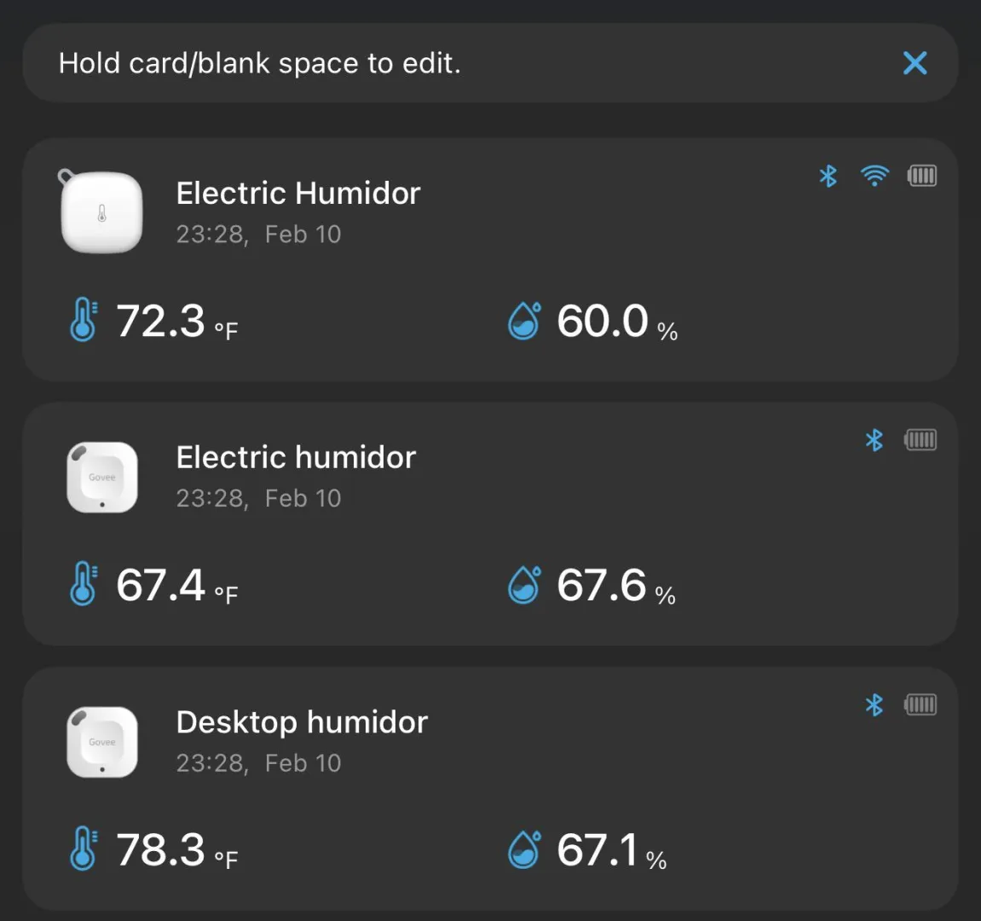This screenshot has height=921, width=981.
Task: Tap battery icon on the 60.0% humidity card
Action: (x=921, y=176)
